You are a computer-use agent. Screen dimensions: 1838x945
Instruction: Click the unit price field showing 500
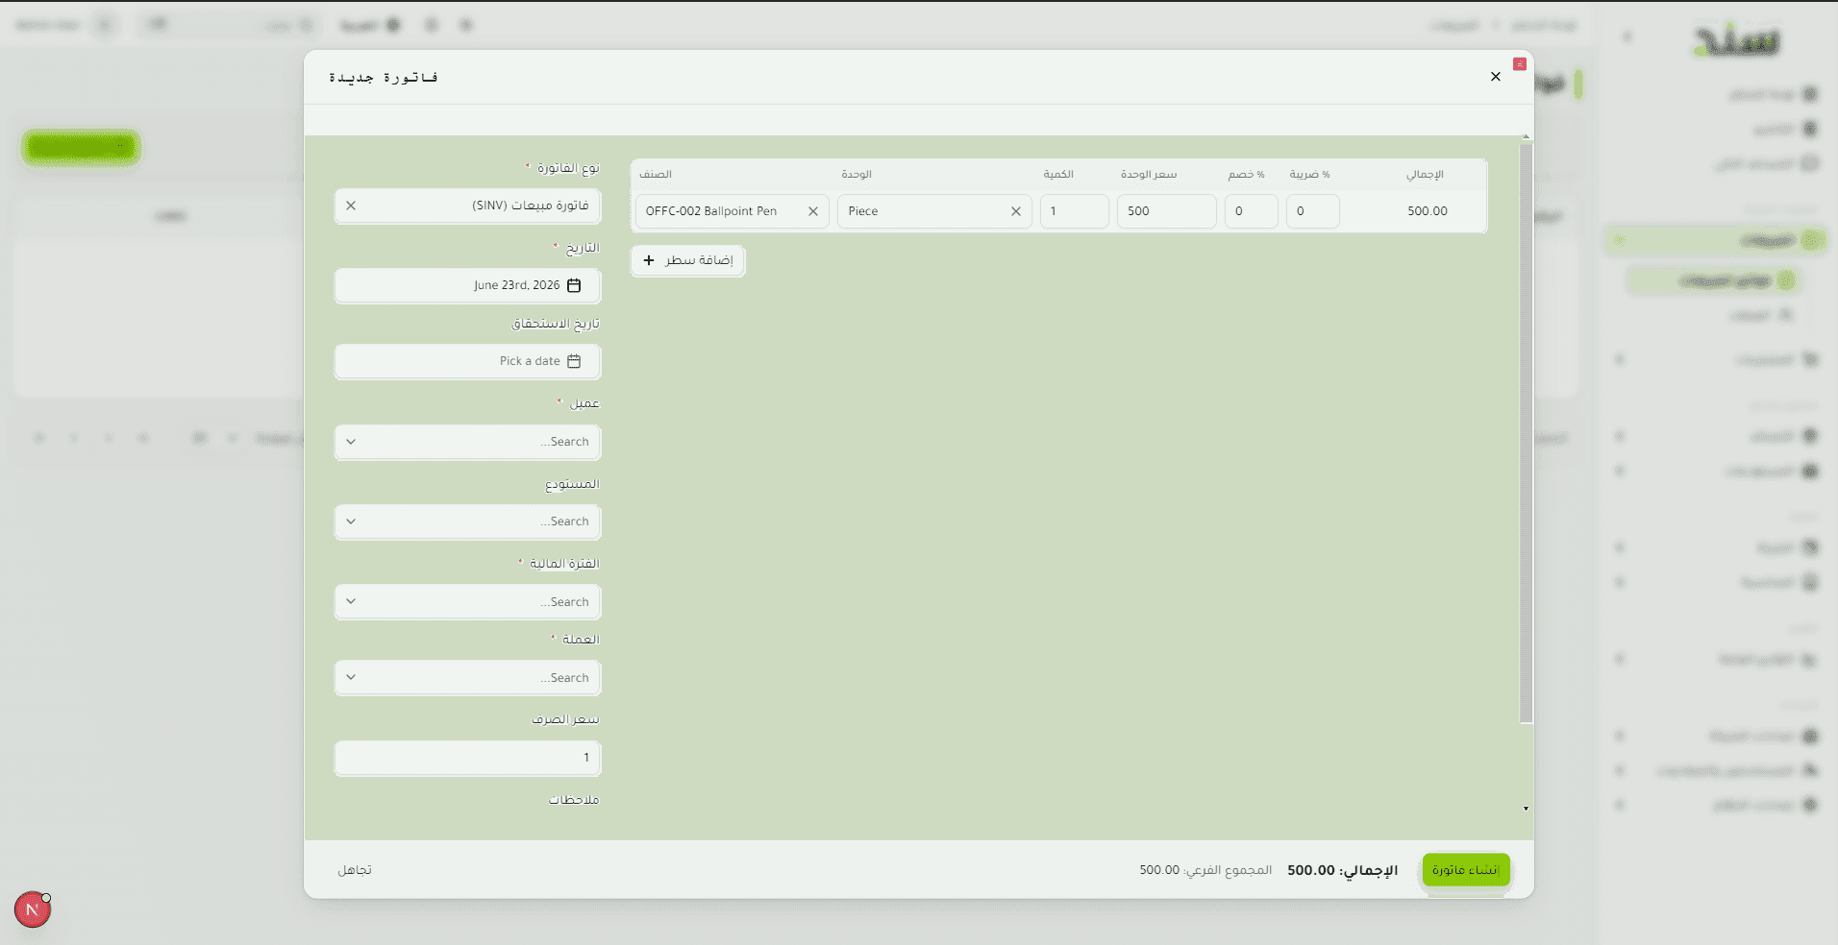[x=1166, y=211]
